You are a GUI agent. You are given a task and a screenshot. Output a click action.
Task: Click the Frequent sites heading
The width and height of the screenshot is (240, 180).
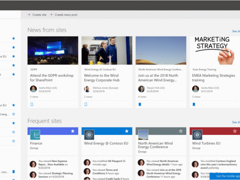pos(45,121)
